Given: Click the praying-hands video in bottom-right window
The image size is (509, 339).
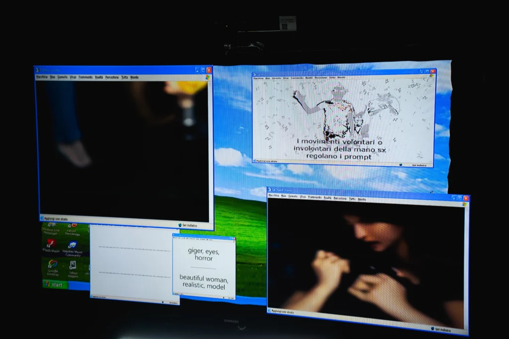Looking at the screenshot, I should tap(366, 263).
